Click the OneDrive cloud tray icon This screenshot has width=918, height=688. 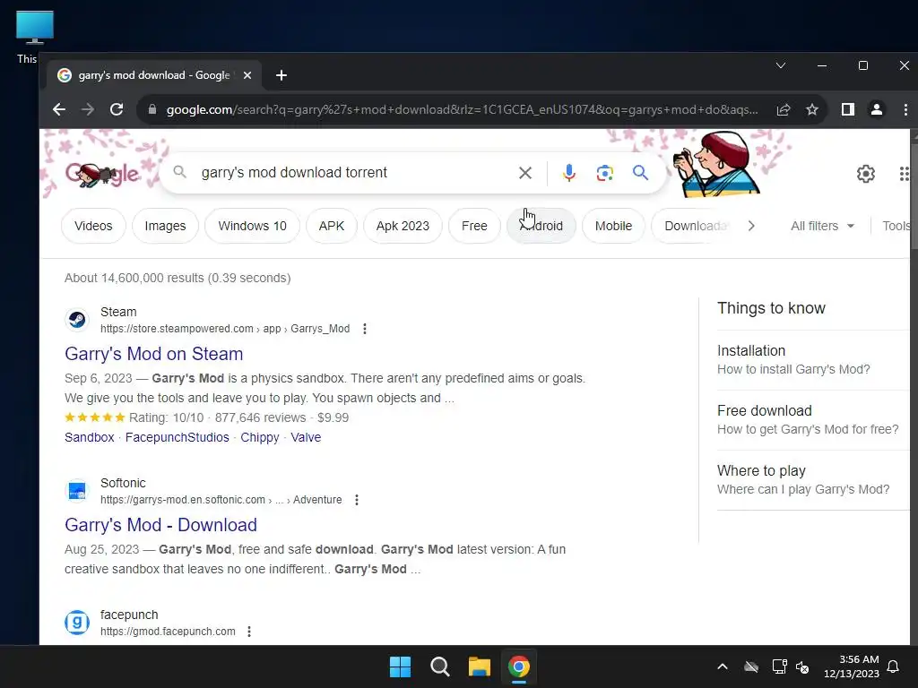click(x=751, y=666)
